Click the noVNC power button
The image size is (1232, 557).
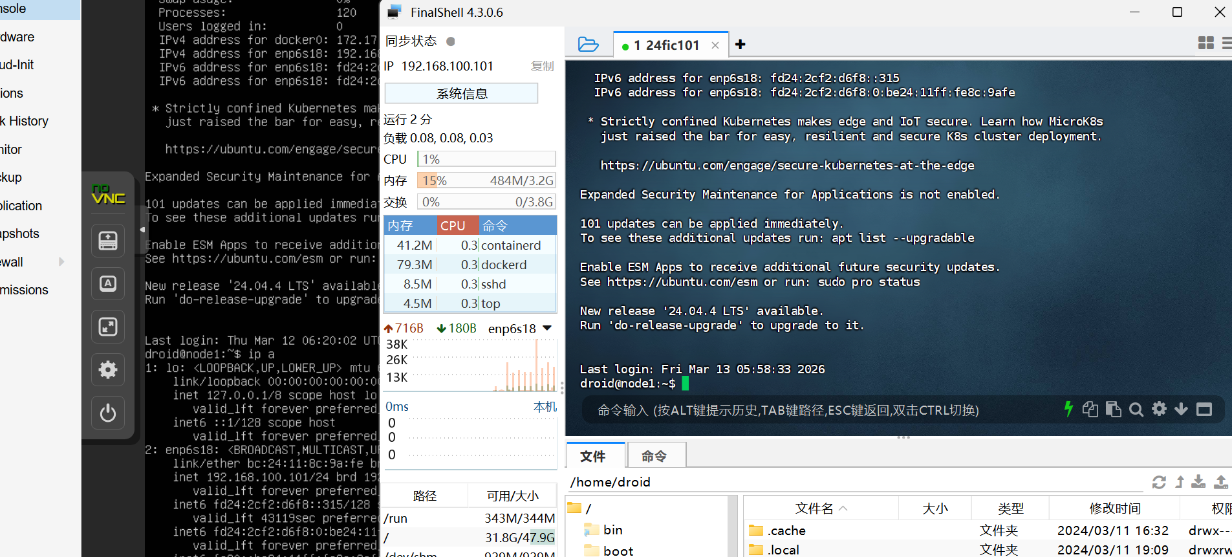point(108,413)
